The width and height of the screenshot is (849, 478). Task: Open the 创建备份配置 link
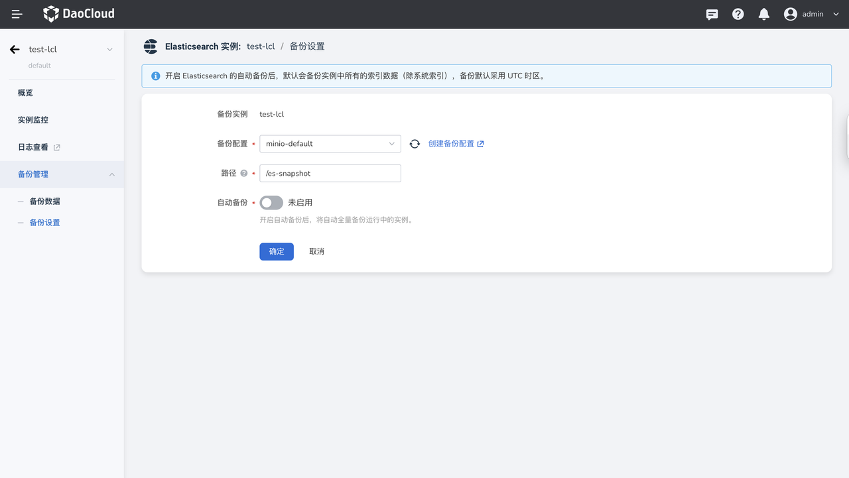(x=456, y=144)
